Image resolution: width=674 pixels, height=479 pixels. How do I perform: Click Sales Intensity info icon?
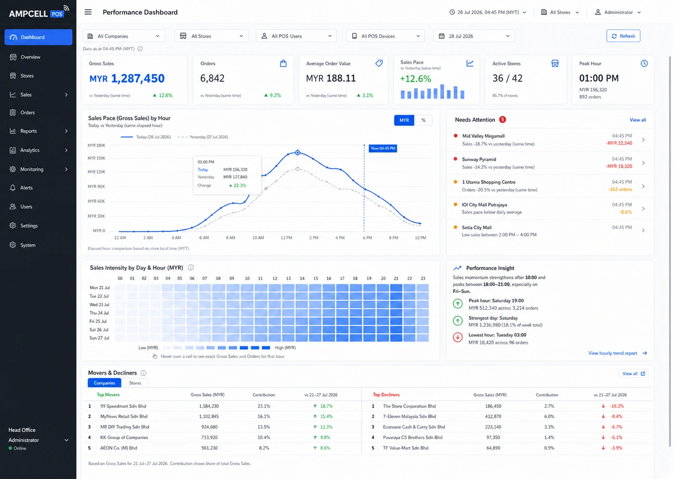(x=191, y=267)
